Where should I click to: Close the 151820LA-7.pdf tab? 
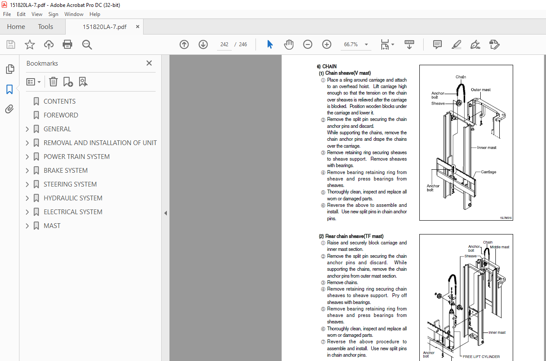point(137,27)
